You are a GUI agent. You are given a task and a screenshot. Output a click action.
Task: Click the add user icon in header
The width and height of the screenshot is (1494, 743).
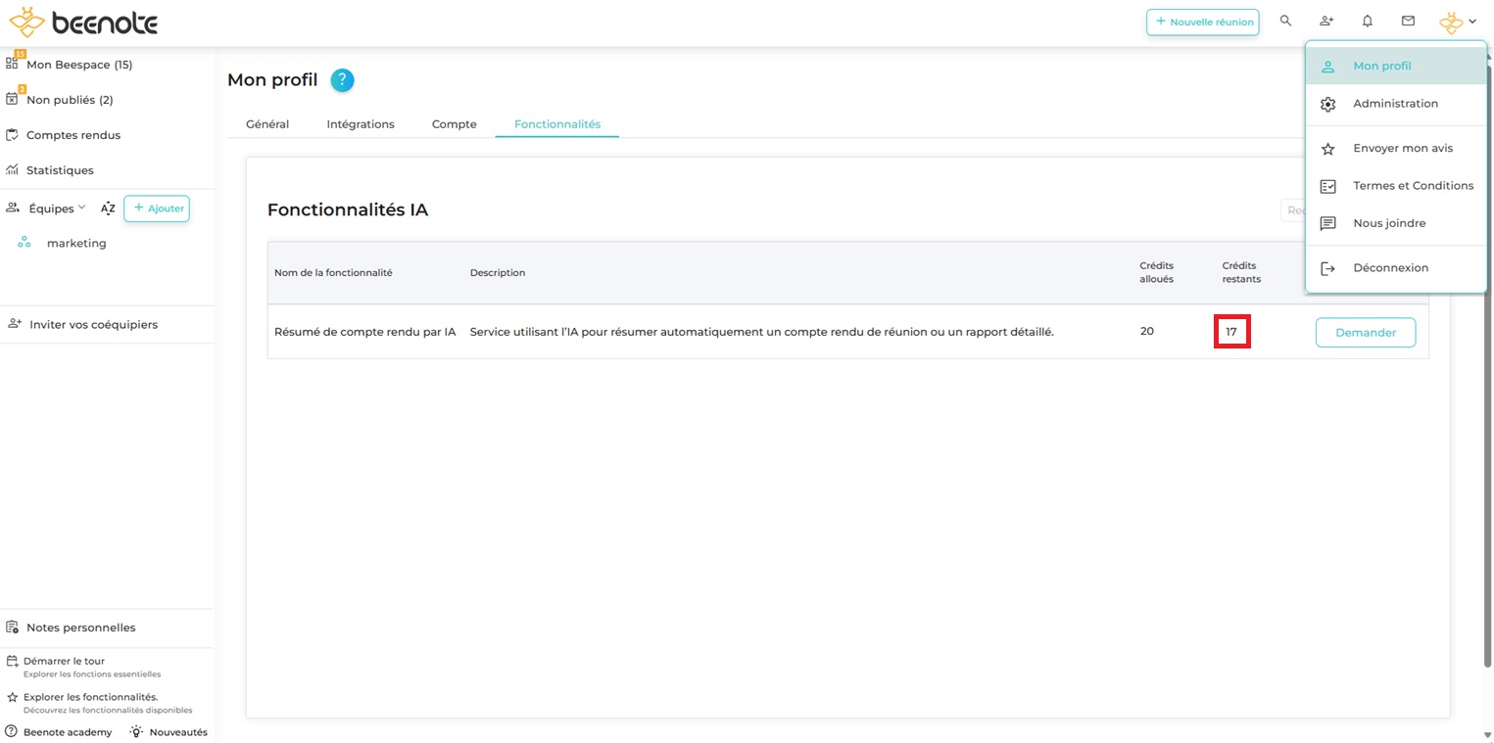coord(1326,22)
